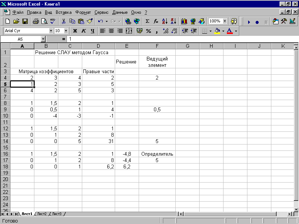Open the Drawing toolbar icon
Viewport: 299px width, 224px height.
[201, 21]
